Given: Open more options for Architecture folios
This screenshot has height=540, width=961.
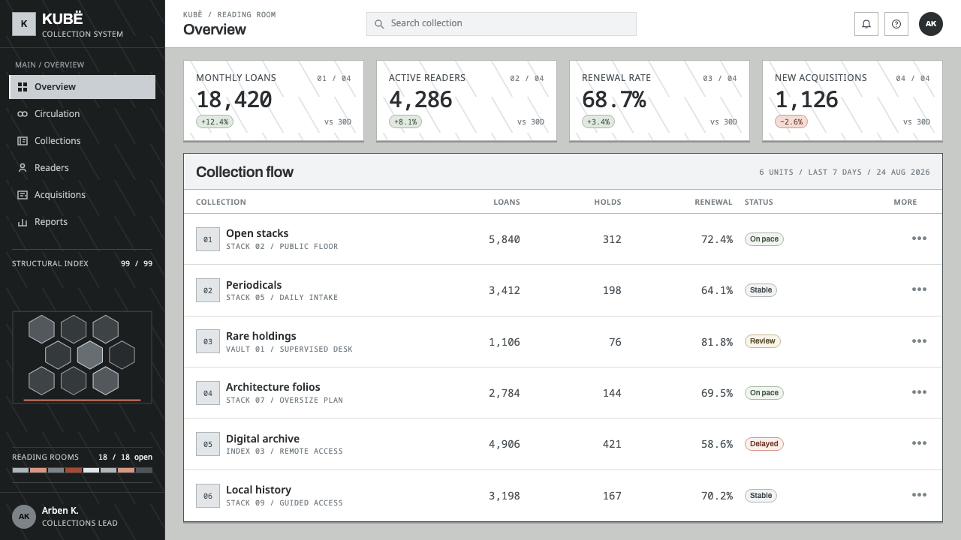Looking at the screenshot, I should pos(919,392).
